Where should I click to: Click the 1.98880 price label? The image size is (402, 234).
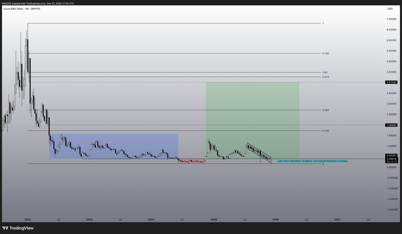[x=391, y=125]
